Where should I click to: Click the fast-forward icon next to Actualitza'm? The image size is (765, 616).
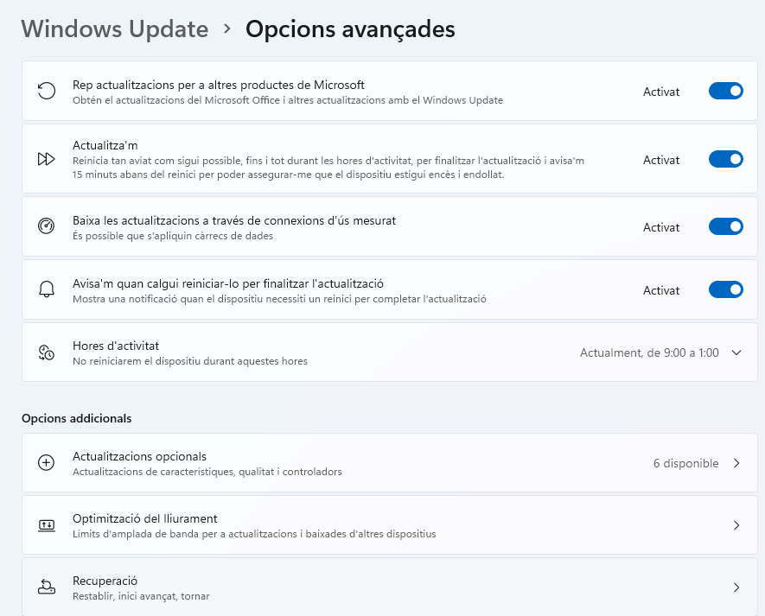coord(47,159)
